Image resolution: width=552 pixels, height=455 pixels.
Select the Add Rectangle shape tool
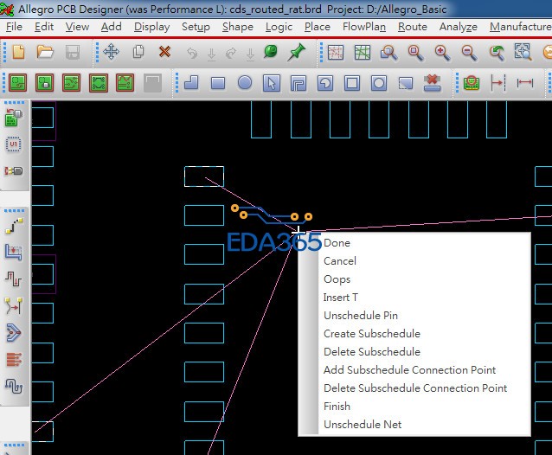(218, 84)
